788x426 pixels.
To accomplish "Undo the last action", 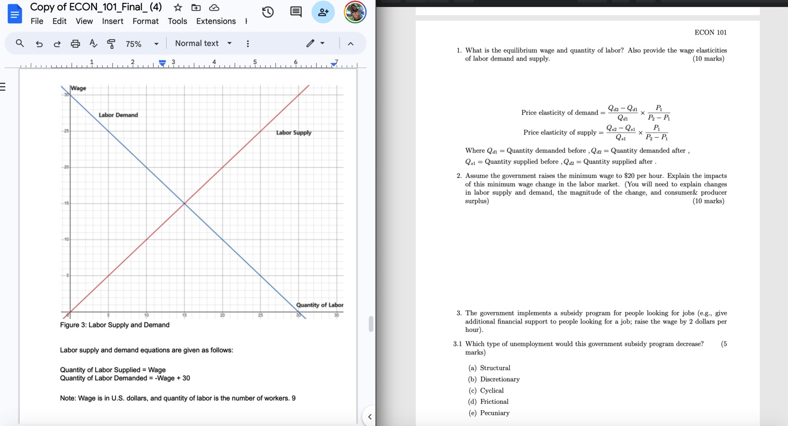I will (38, 43).
